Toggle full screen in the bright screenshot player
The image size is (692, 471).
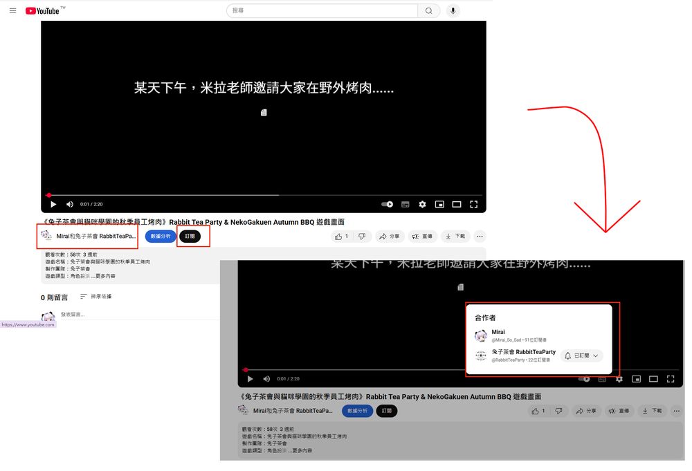pos(474,204)
